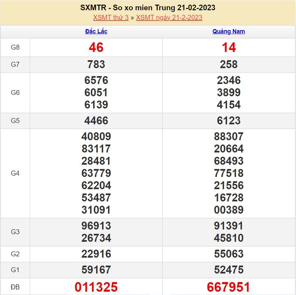Click special prize number 011325

click(x=96, y=287)
